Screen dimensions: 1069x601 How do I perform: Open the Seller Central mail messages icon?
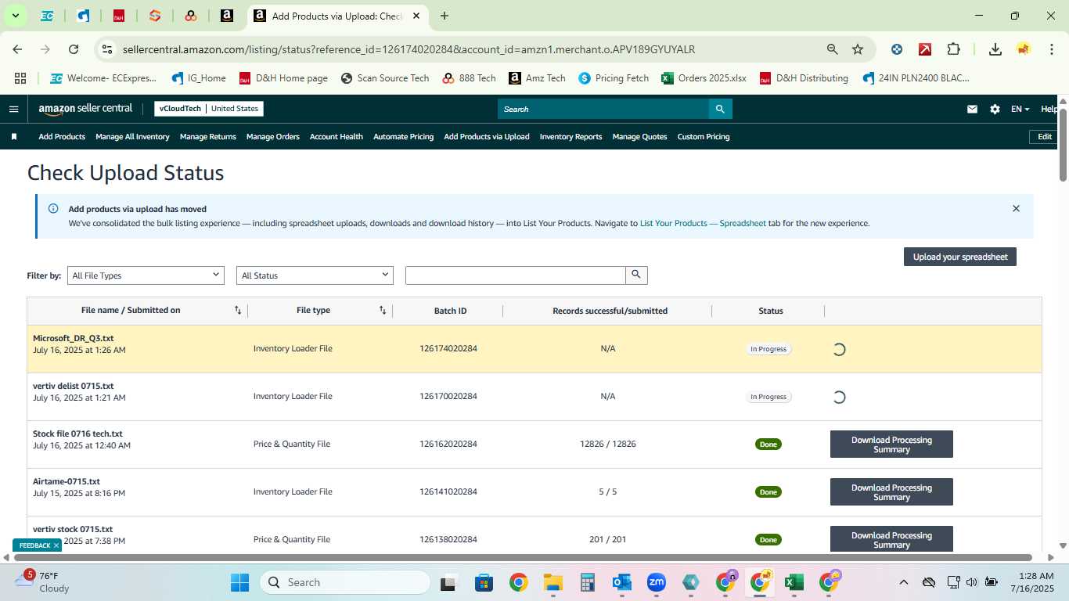pyautogui.click(x=972, y=109)
